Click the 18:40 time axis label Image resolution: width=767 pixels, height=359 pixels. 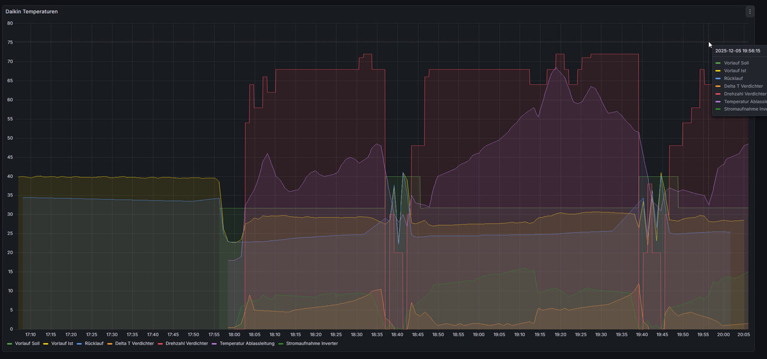[397, 334]
